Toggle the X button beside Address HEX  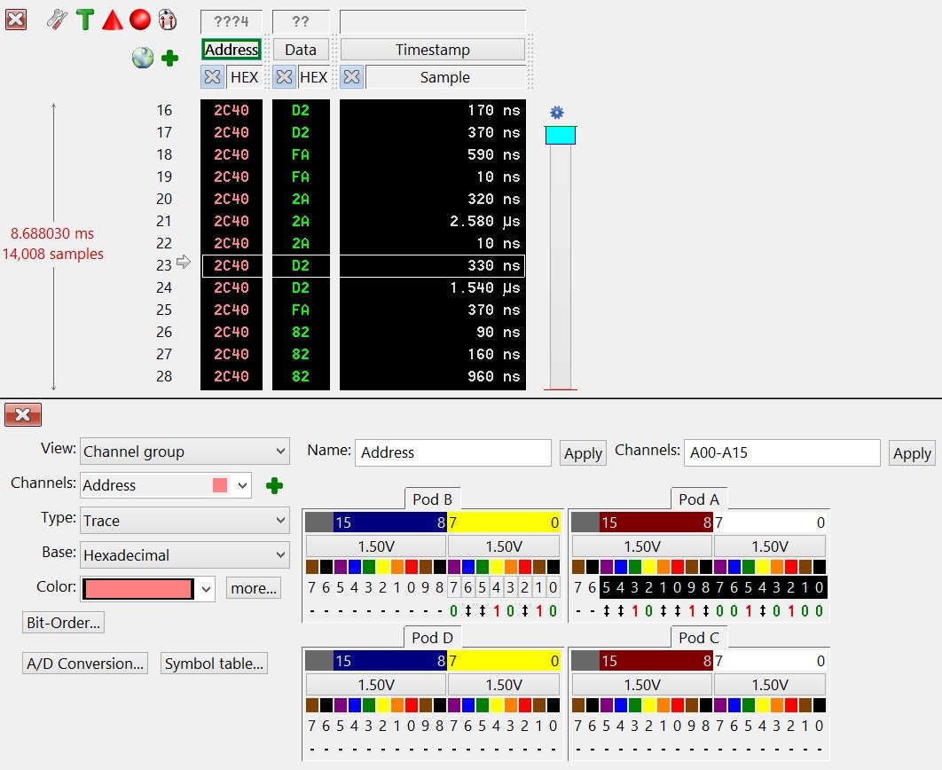pyautogui.click(x=212, y=77)
